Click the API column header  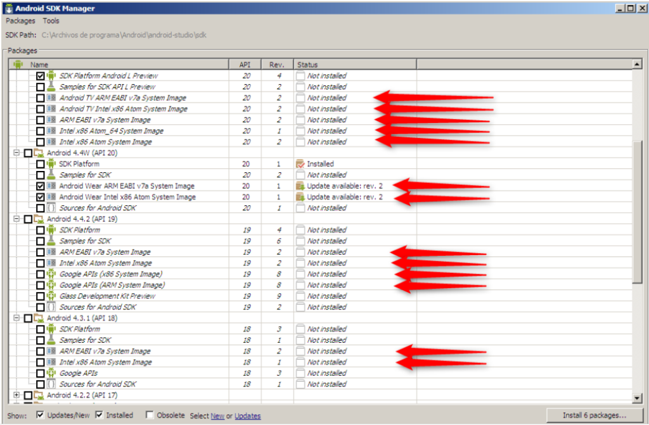[x=245, y=64]
